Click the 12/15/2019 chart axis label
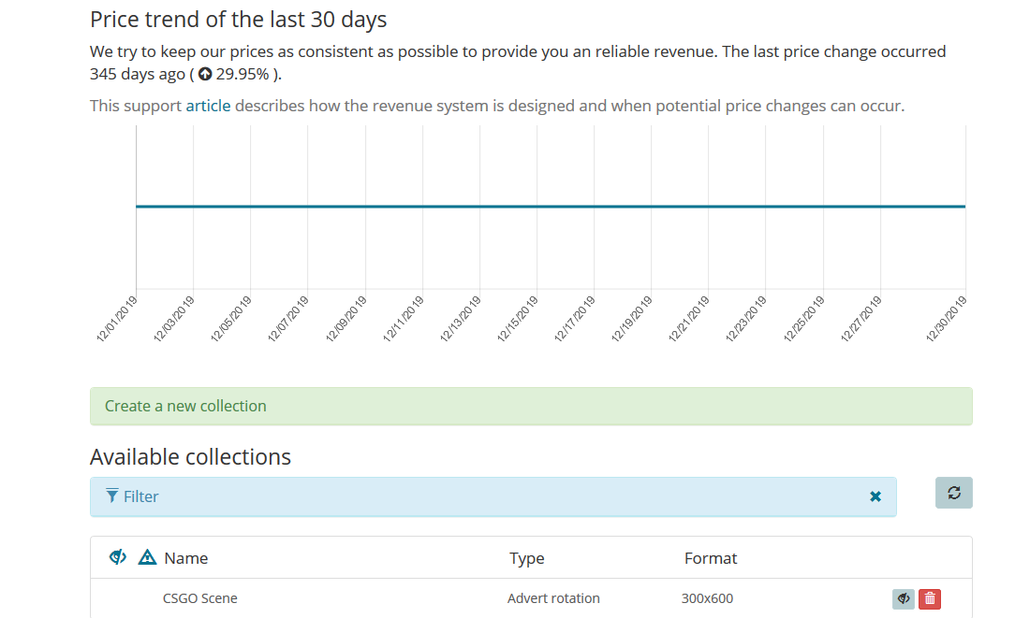Viewport: 1015px width, 618px height. pyautogui.click(x=520, y=318)
